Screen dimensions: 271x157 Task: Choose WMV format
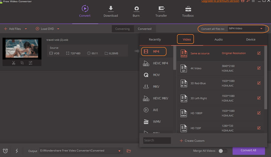tap(156, 122)
